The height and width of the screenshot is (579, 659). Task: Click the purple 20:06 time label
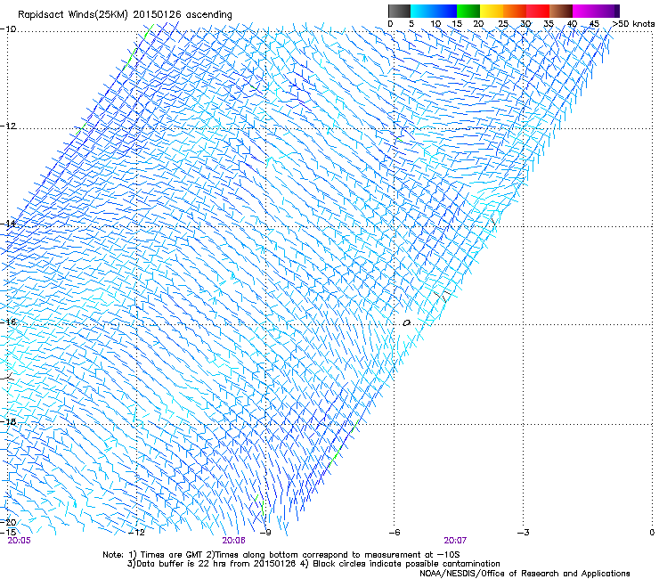233,541
